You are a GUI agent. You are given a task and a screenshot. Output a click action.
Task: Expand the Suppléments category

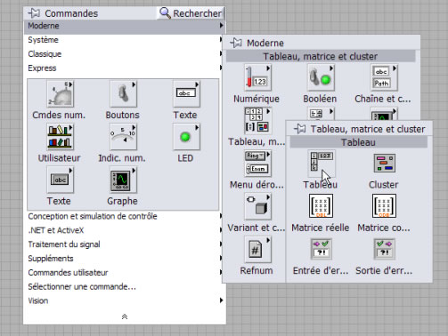[124, 259]
